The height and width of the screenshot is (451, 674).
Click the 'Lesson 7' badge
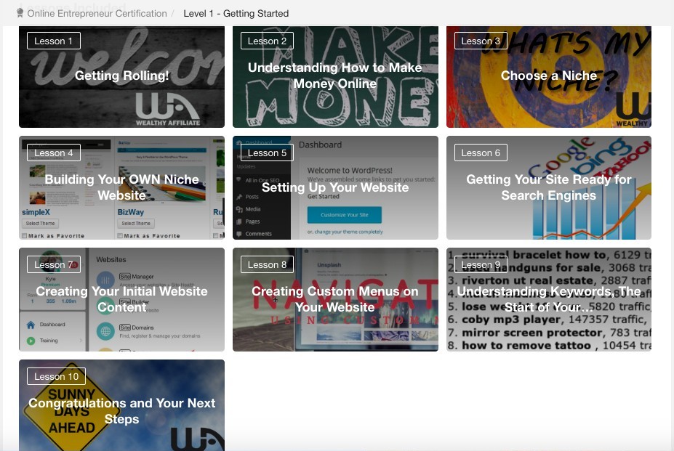point(54,264)
